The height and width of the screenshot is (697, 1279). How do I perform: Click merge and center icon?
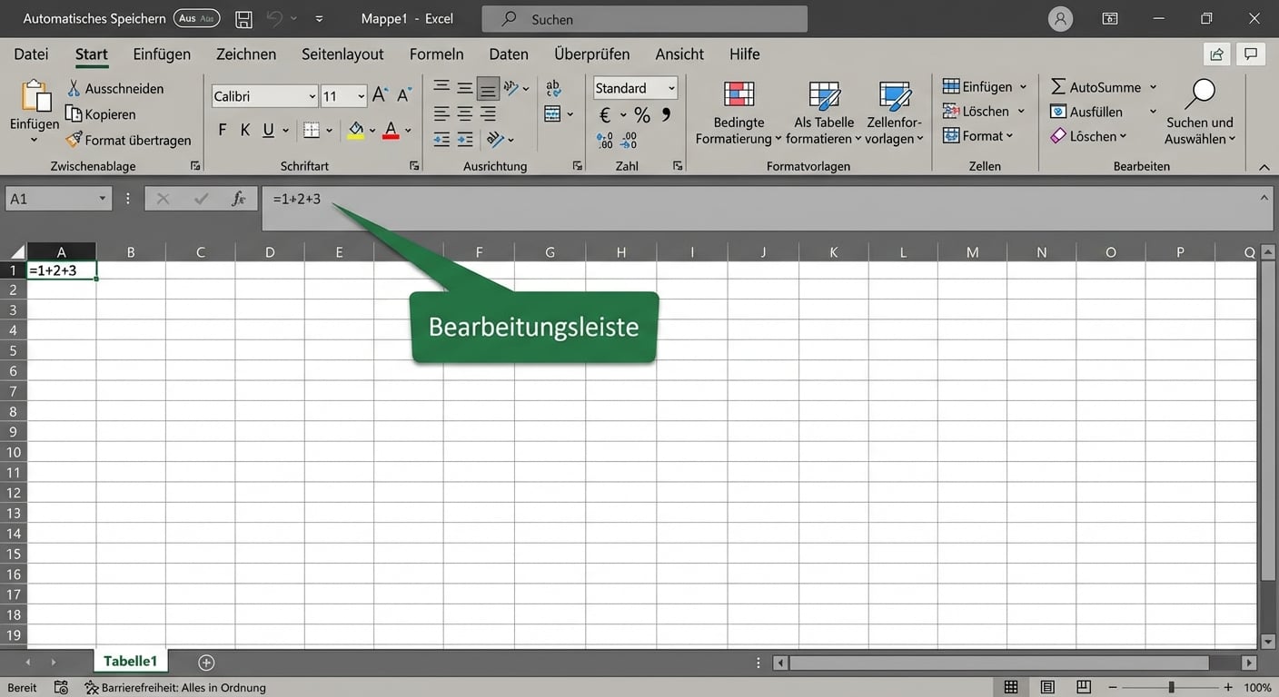click(x=552, y=113)
